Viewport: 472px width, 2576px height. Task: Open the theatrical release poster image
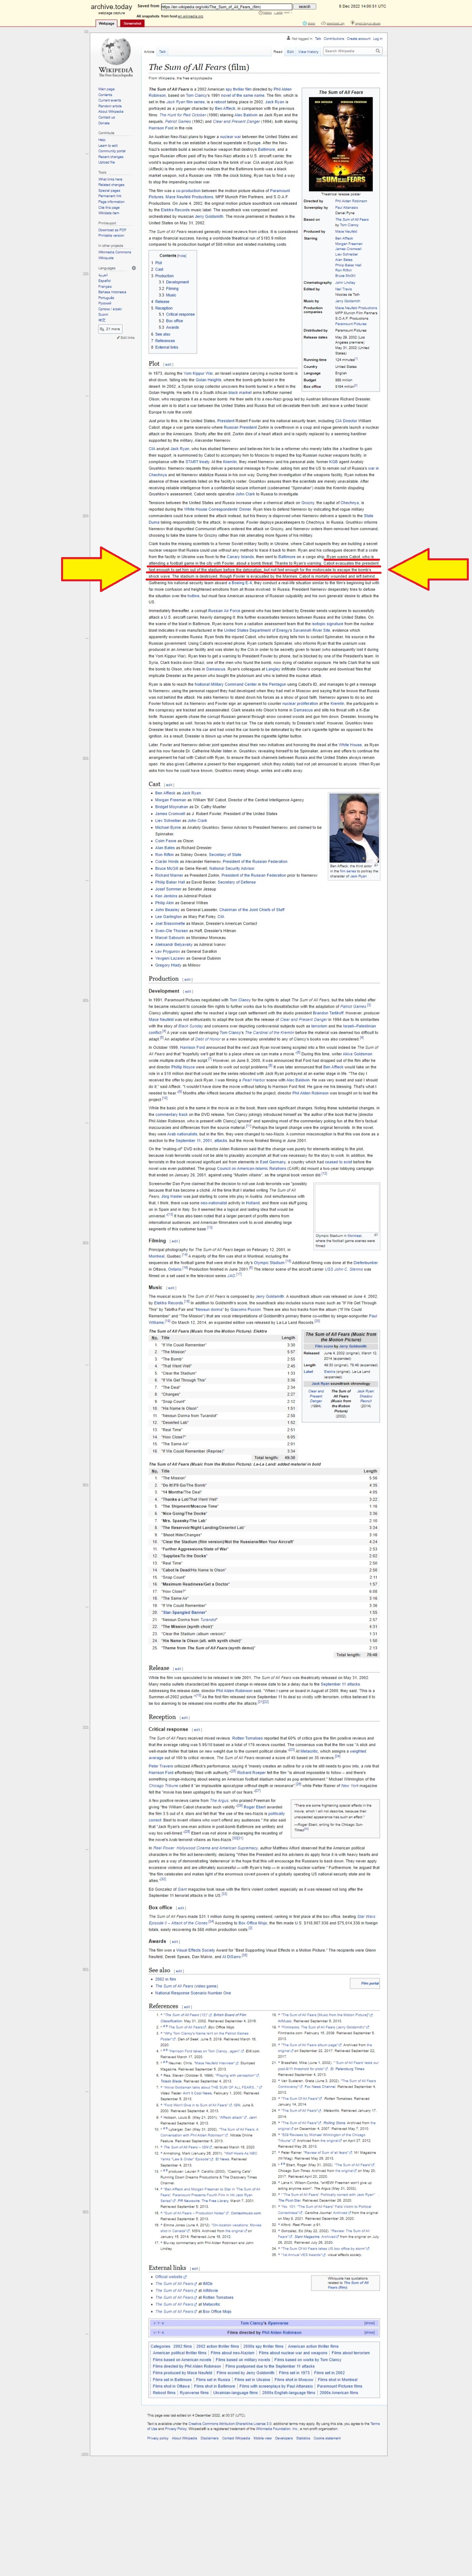click(342, 144)
